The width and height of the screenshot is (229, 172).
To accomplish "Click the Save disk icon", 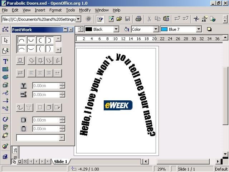I will pos(128,19).
